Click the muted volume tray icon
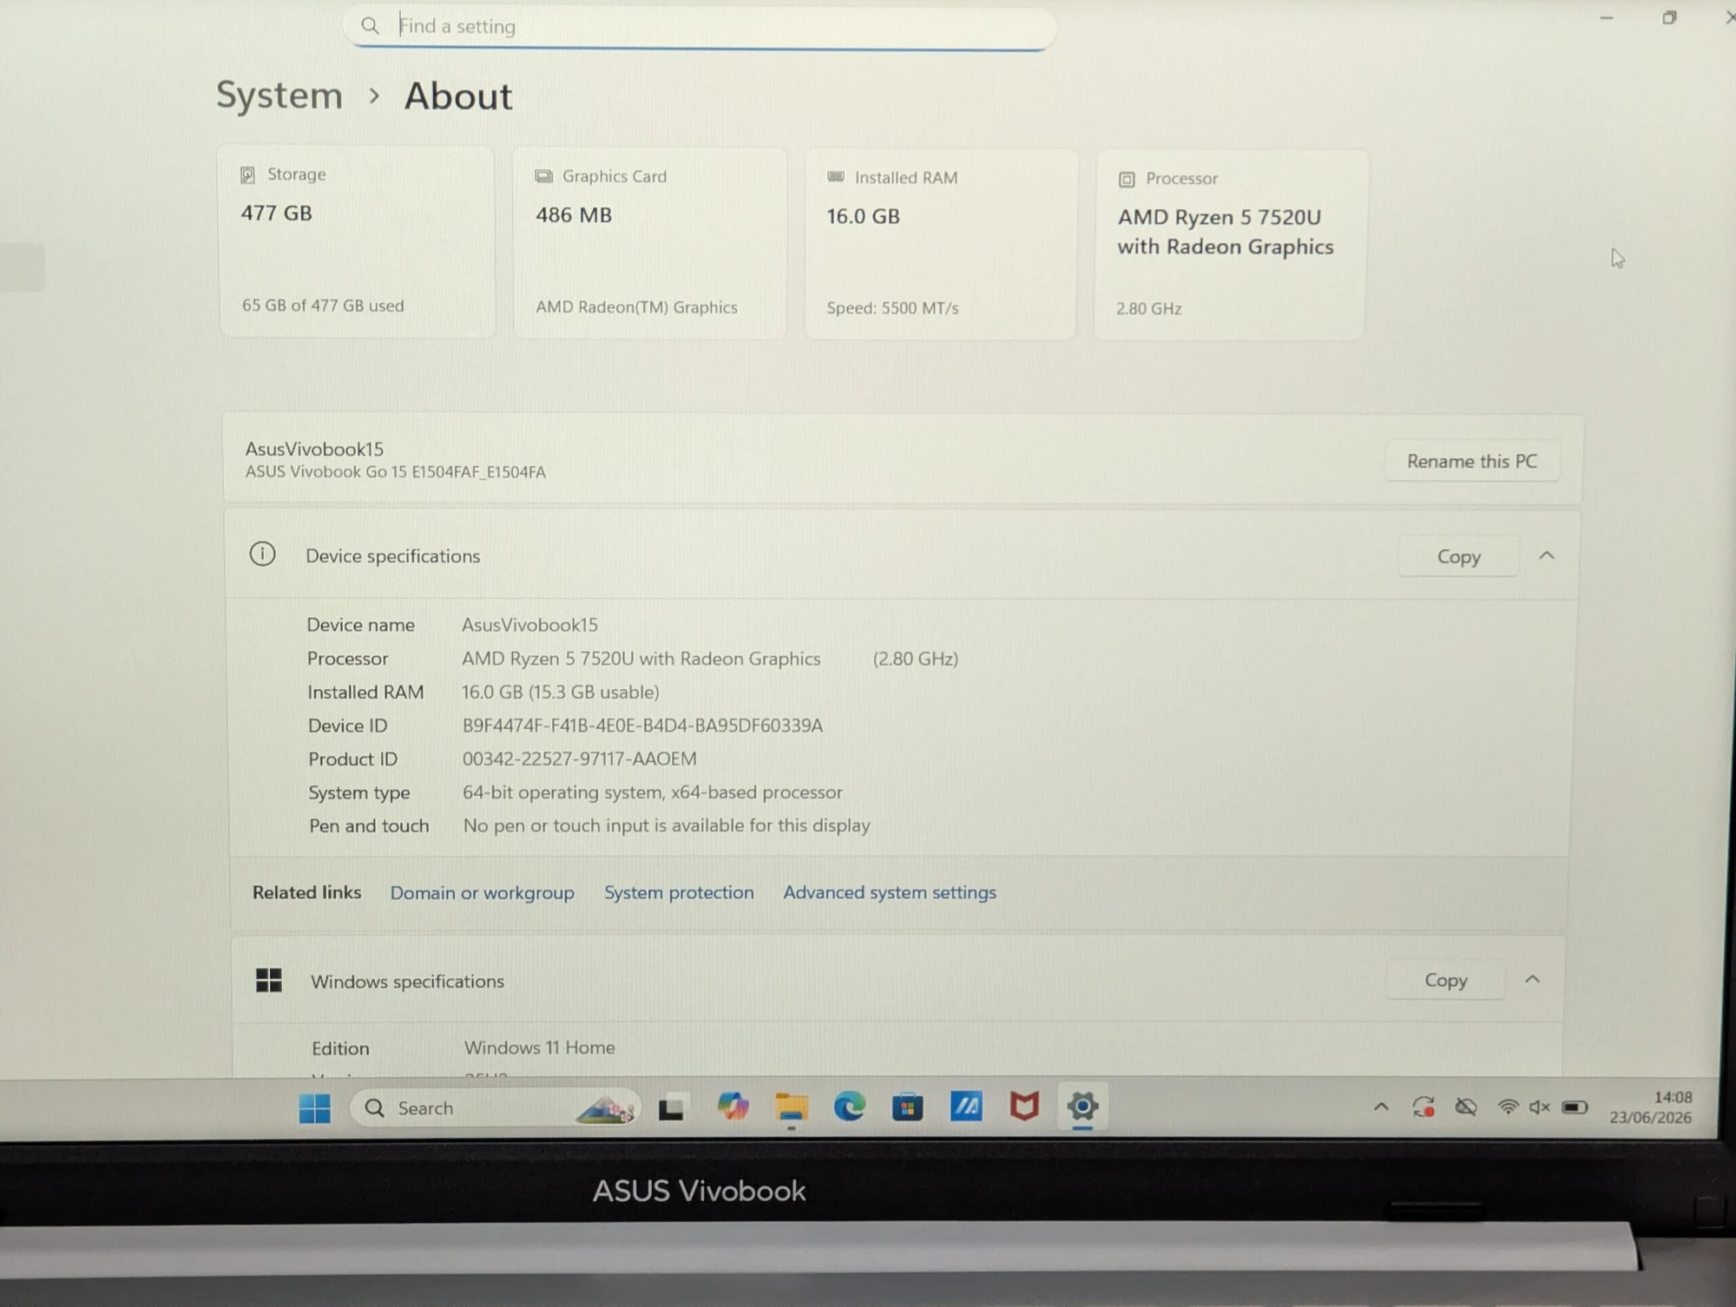The image size is (1736, 1307). (x=1540, y=1107)
